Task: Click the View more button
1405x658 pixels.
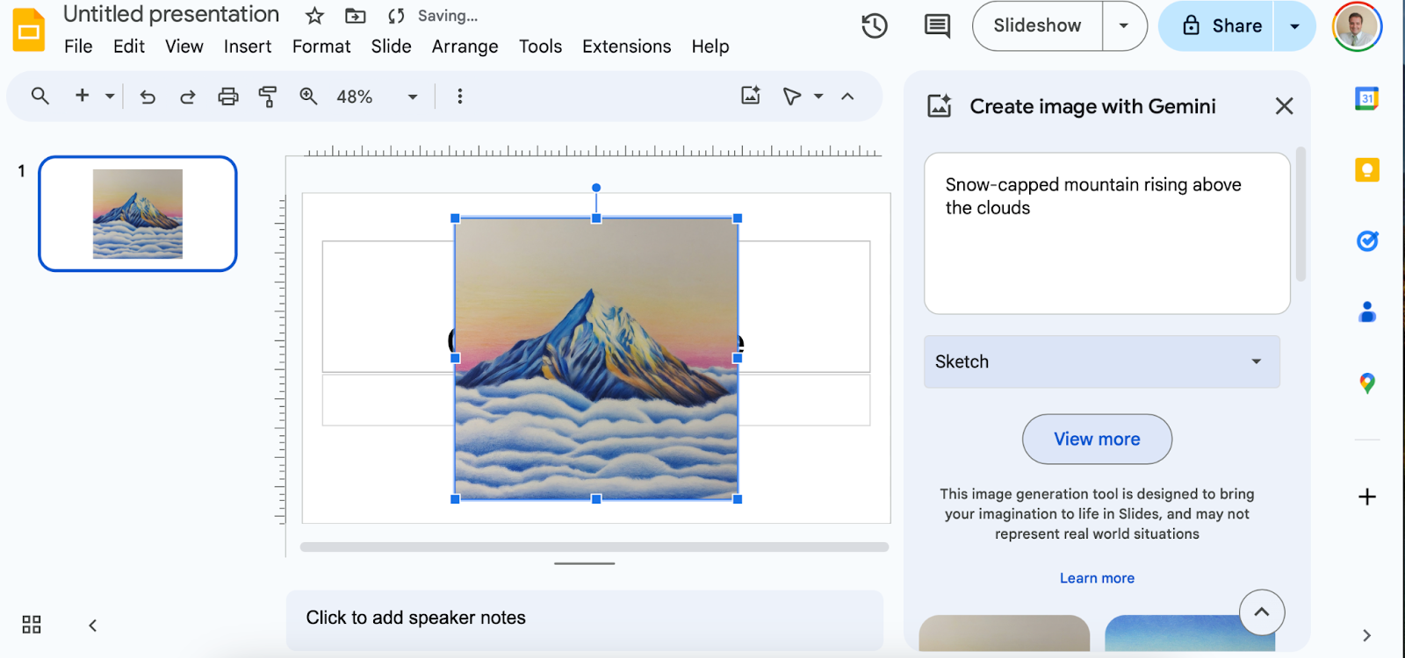Action: 1097,439
